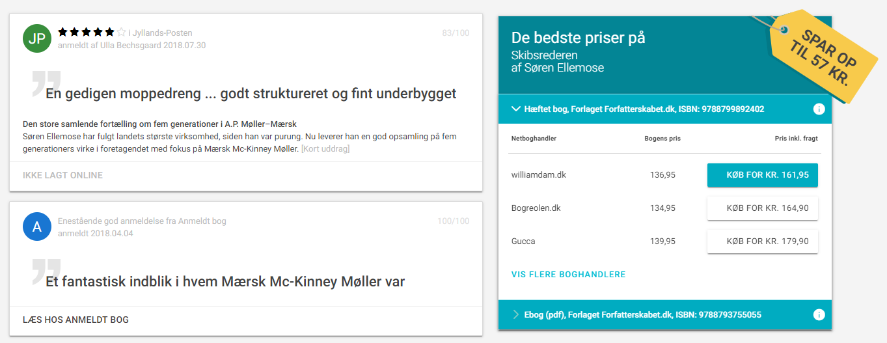Select the williamdam.dk bookseller name
Viewport: 887px width, 343px height.
click(539, 175)
